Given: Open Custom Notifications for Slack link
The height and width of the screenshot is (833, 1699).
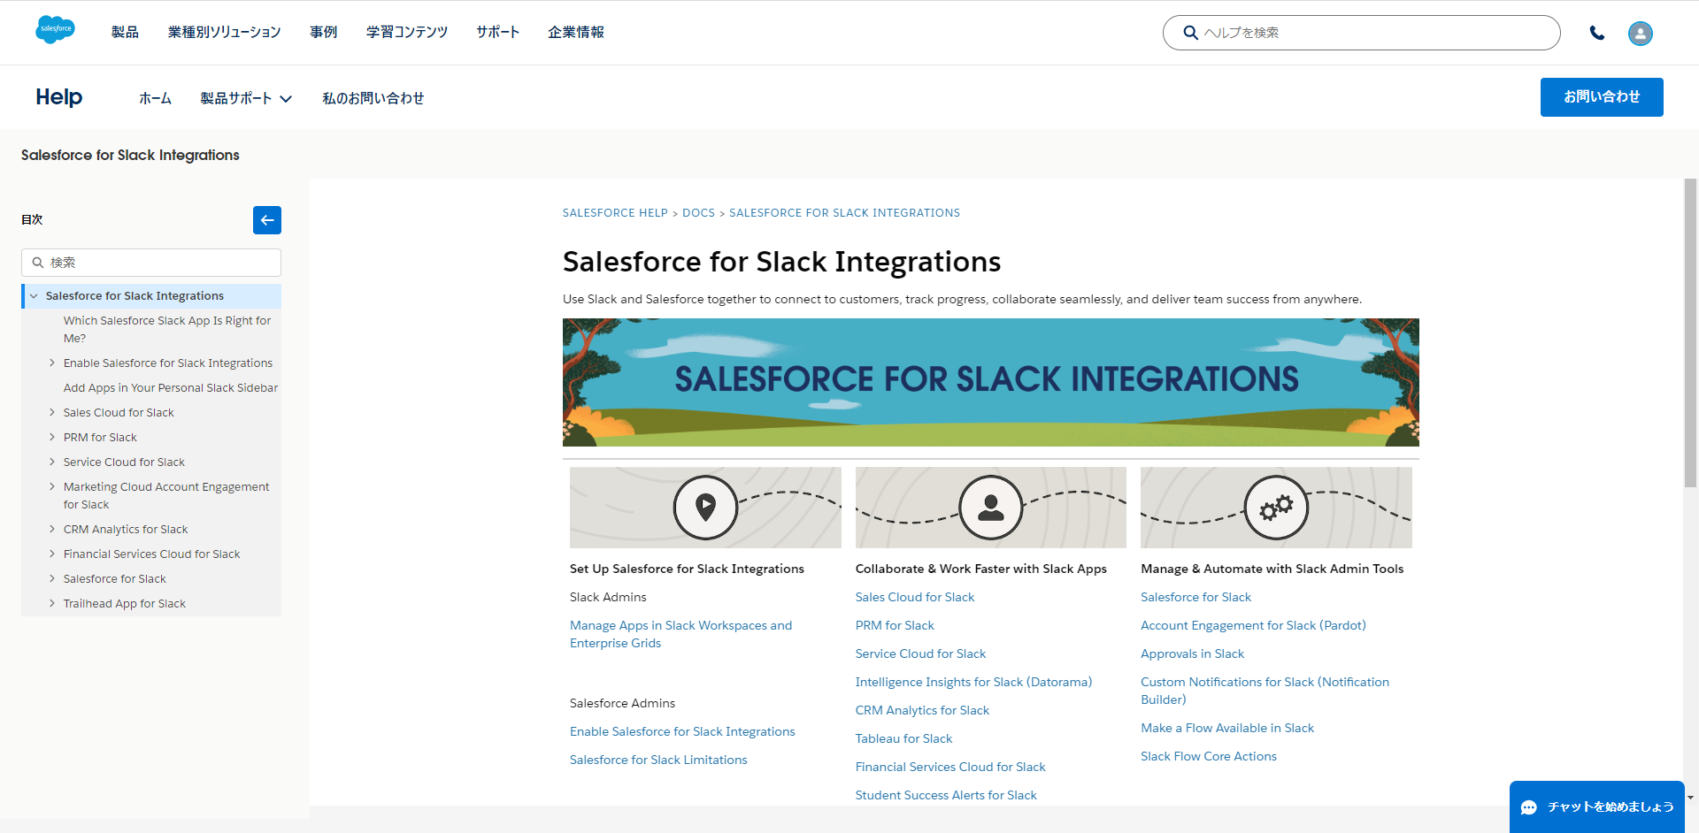Looking at the screenshot, I should pos(1265,691).
